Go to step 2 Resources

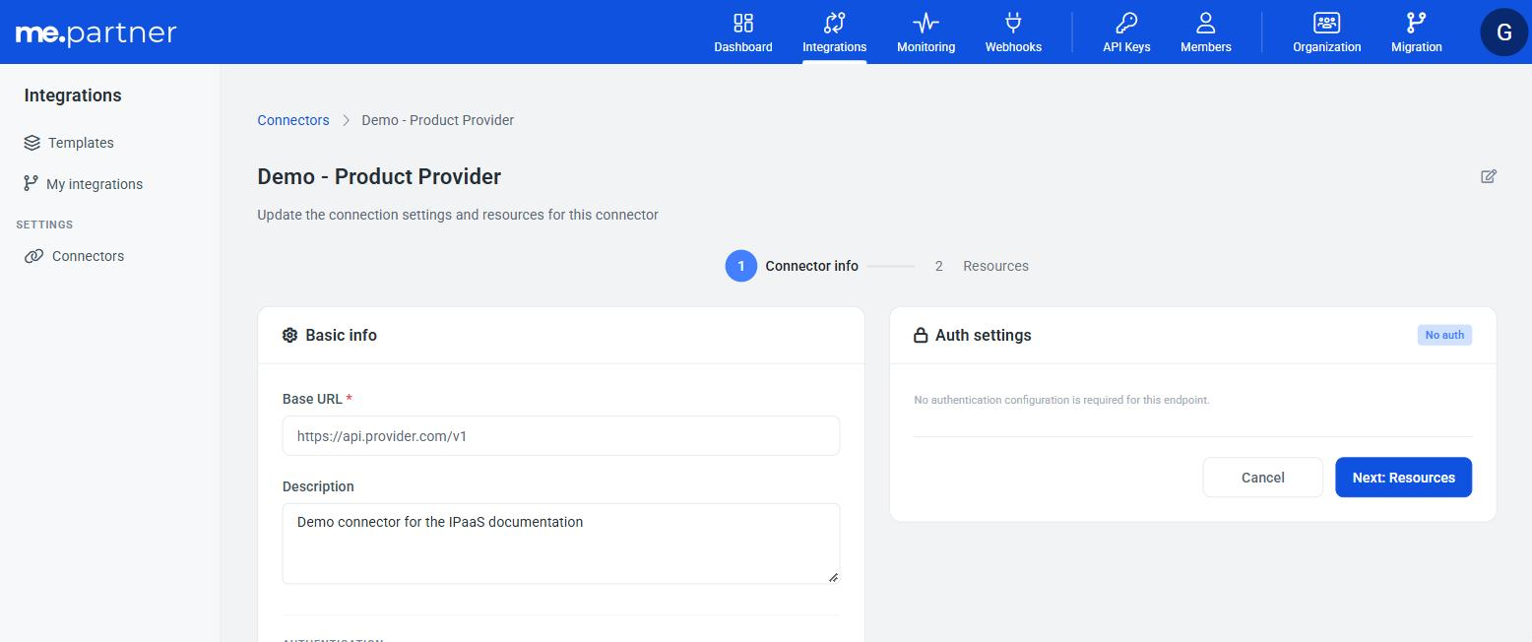click(980, 266)
